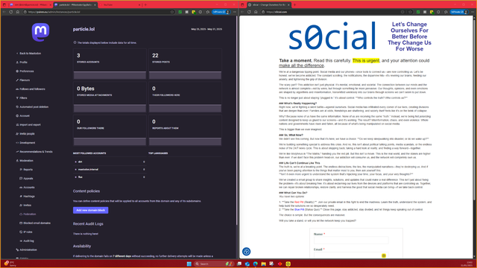Switch to first Mastodon tab in left browser

pos(31,5)
